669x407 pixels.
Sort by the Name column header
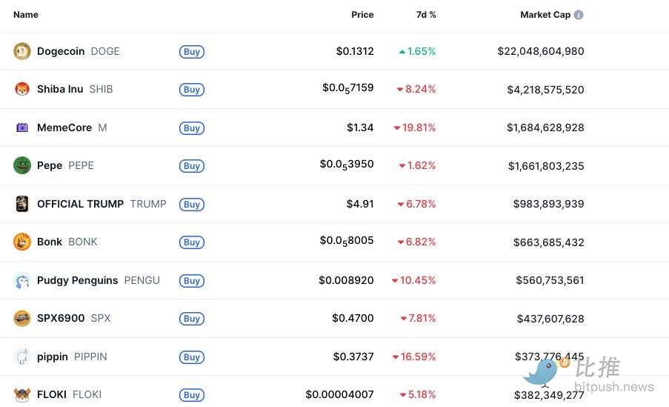[x=26, y=15]
